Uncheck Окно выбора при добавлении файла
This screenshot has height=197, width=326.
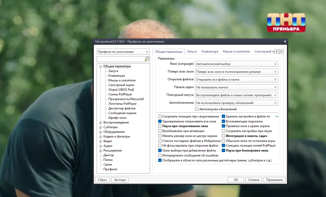click(x=160, y=150)
